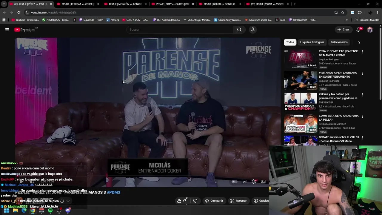Focus the Buscar search field
382x215 pixels.
point(180,30)
